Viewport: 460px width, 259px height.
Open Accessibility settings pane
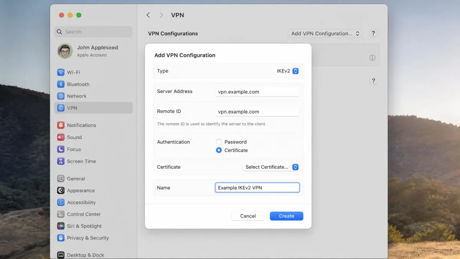pyautogui.click(x=94, y=202)
